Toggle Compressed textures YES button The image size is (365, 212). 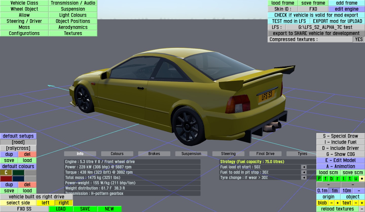pyautogui.click(x=359, y=39)
